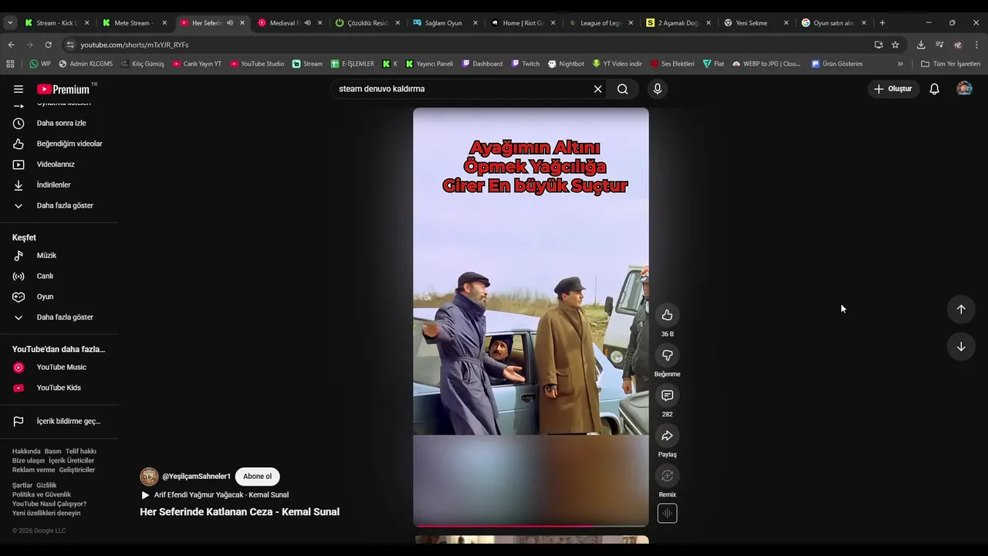Click the Politika ve Güvenlik footer link
The height and width of the screenshot is (556, 988).
pyautogui.click(x=41, y=495)
